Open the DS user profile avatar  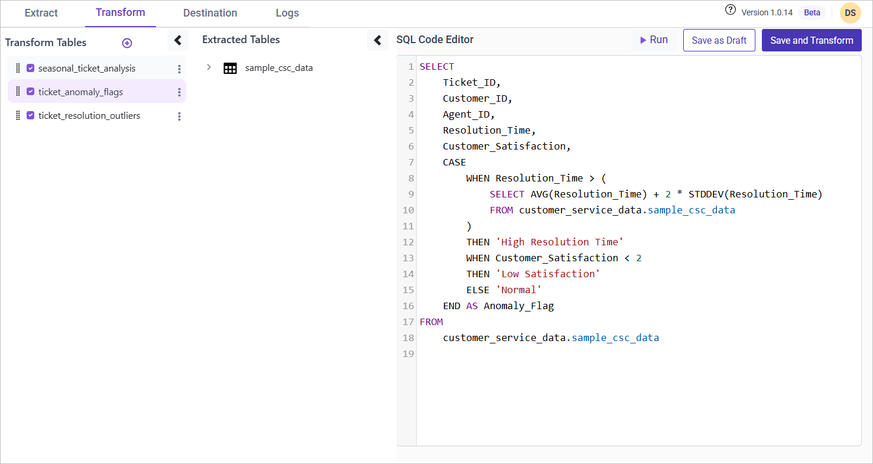coord(850,13)
